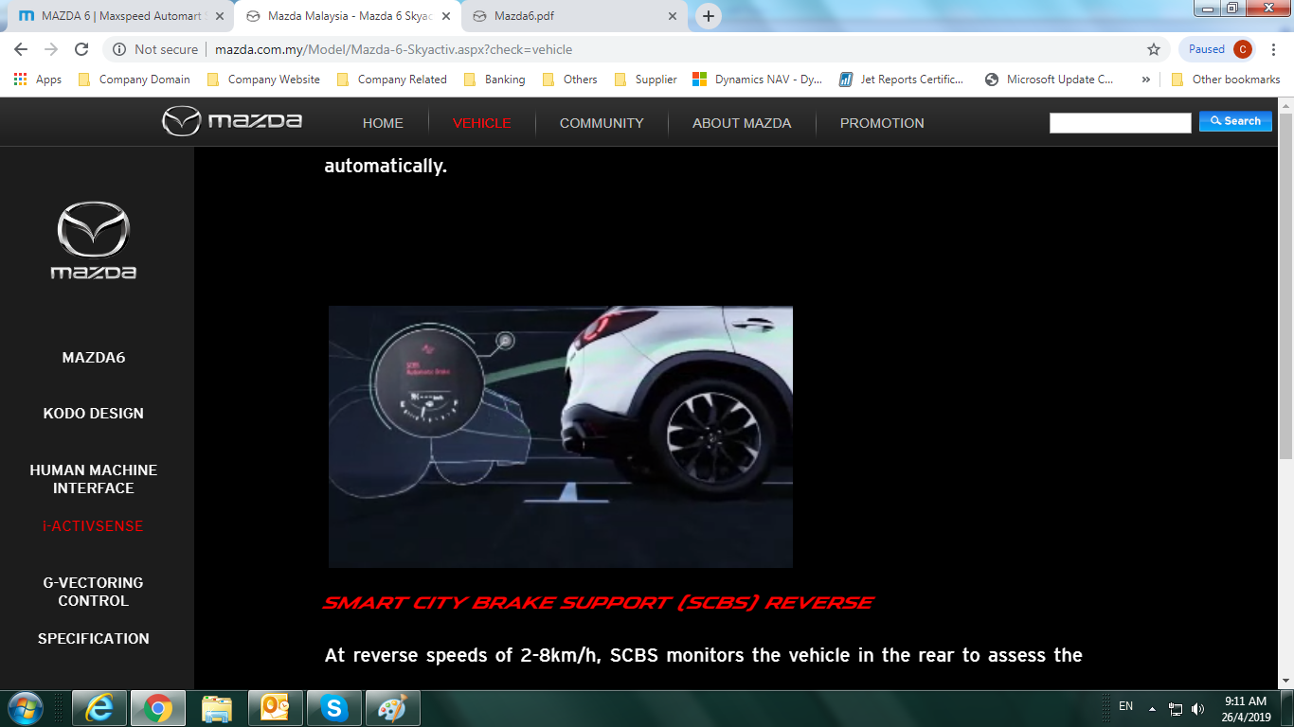Click the site search input box
The image size is (1294, 727).
[x=1120, y=123]
